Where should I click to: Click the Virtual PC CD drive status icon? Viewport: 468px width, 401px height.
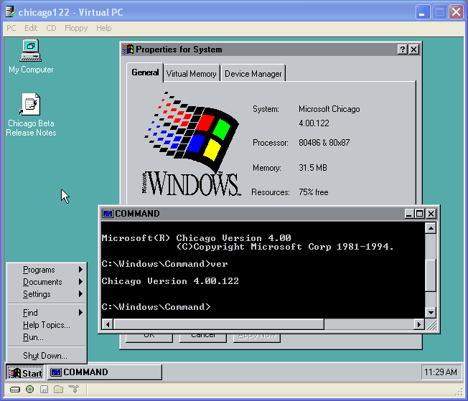pos(29,389)
